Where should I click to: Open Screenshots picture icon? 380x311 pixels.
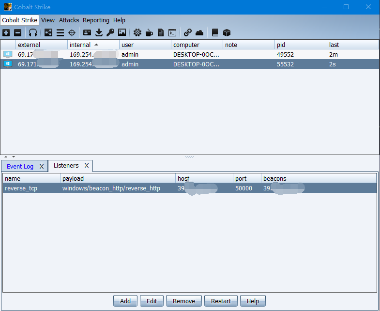coord(122,32)
